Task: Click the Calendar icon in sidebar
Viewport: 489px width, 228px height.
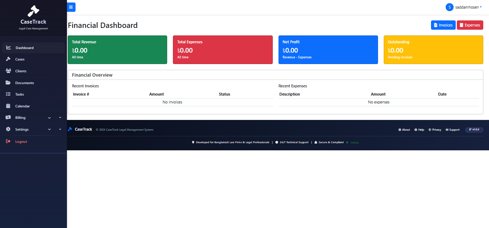Action: click(x=8, y=106)
